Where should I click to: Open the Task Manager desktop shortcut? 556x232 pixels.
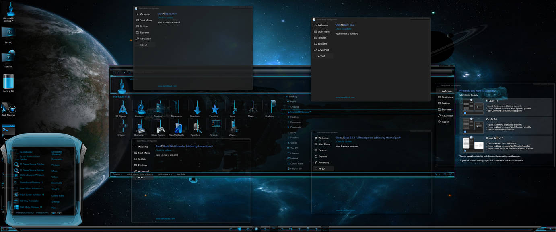point(8,109)
